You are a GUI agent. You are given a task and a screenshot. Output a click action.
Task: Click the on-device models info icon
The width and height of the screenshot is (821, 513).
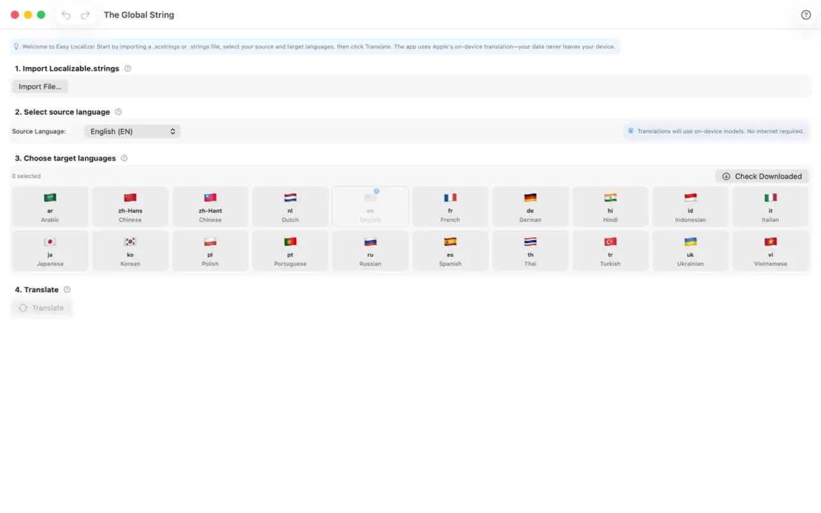[631, 131]
